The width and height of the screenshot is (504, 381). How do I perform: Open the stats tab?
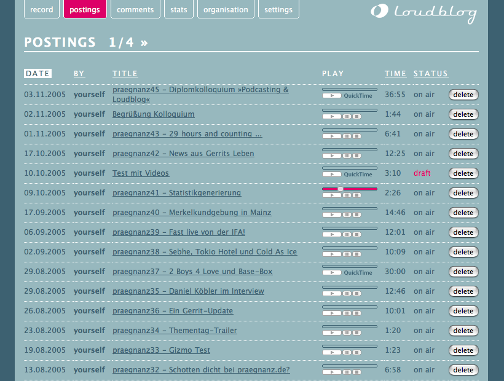point(179,9)
